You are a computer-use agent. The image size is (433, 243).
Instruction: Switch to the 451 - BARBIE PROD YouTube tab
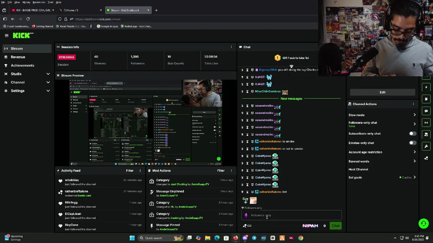[x=33, y=10]
